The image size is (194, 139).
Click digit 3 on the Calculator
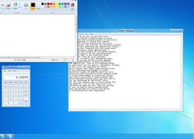16,99
